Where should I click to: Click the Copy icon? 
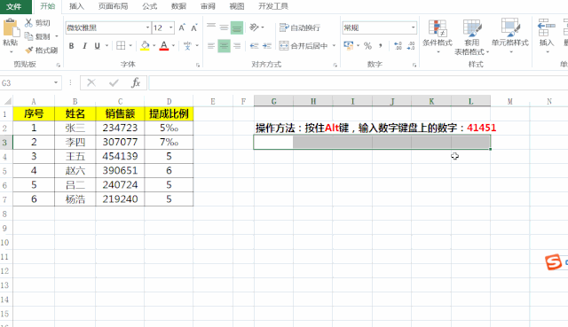pos(29,36)
